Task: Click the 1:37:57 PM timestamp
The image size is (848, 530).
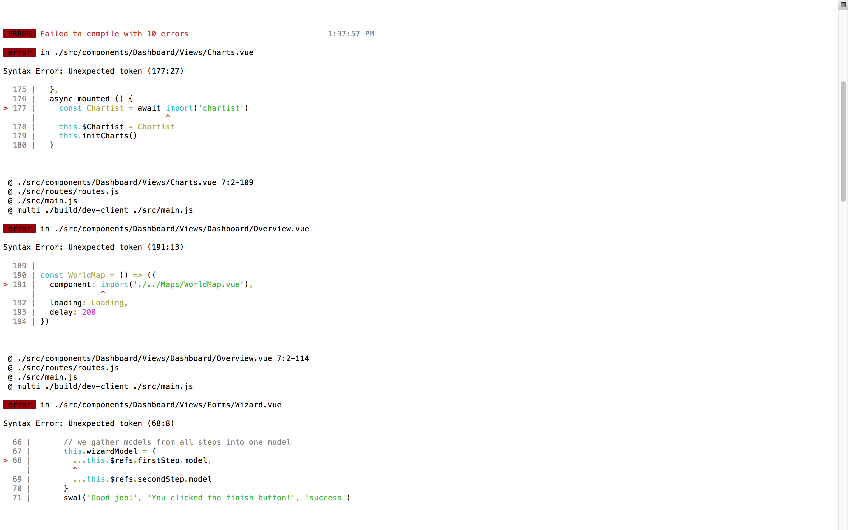Action: (x=351, y=34)
